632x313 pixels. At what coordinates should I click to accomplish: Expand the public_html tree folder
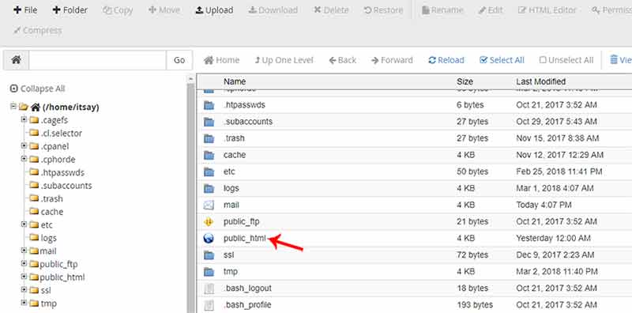pyautogui.click(x=24, y=277)
